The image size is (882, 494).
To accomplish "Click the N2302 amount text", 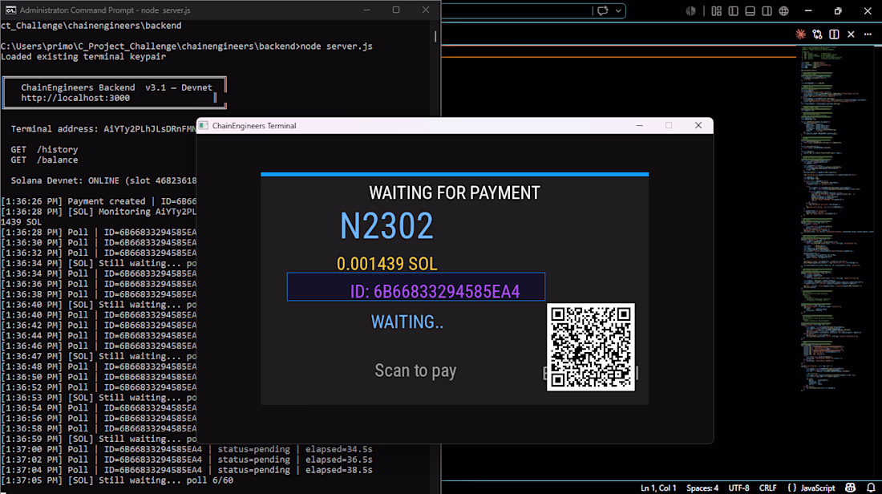I will (386, 226).
